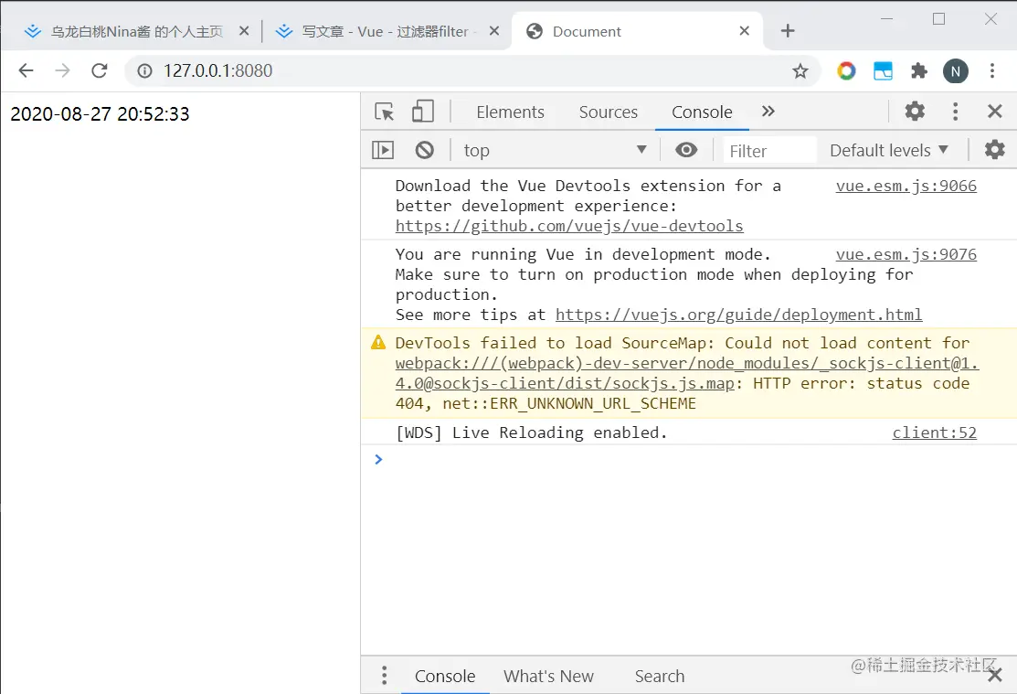Open the vue-devtools GitHub link
The width and height of the screenshot is (1017, 694).
569,226
